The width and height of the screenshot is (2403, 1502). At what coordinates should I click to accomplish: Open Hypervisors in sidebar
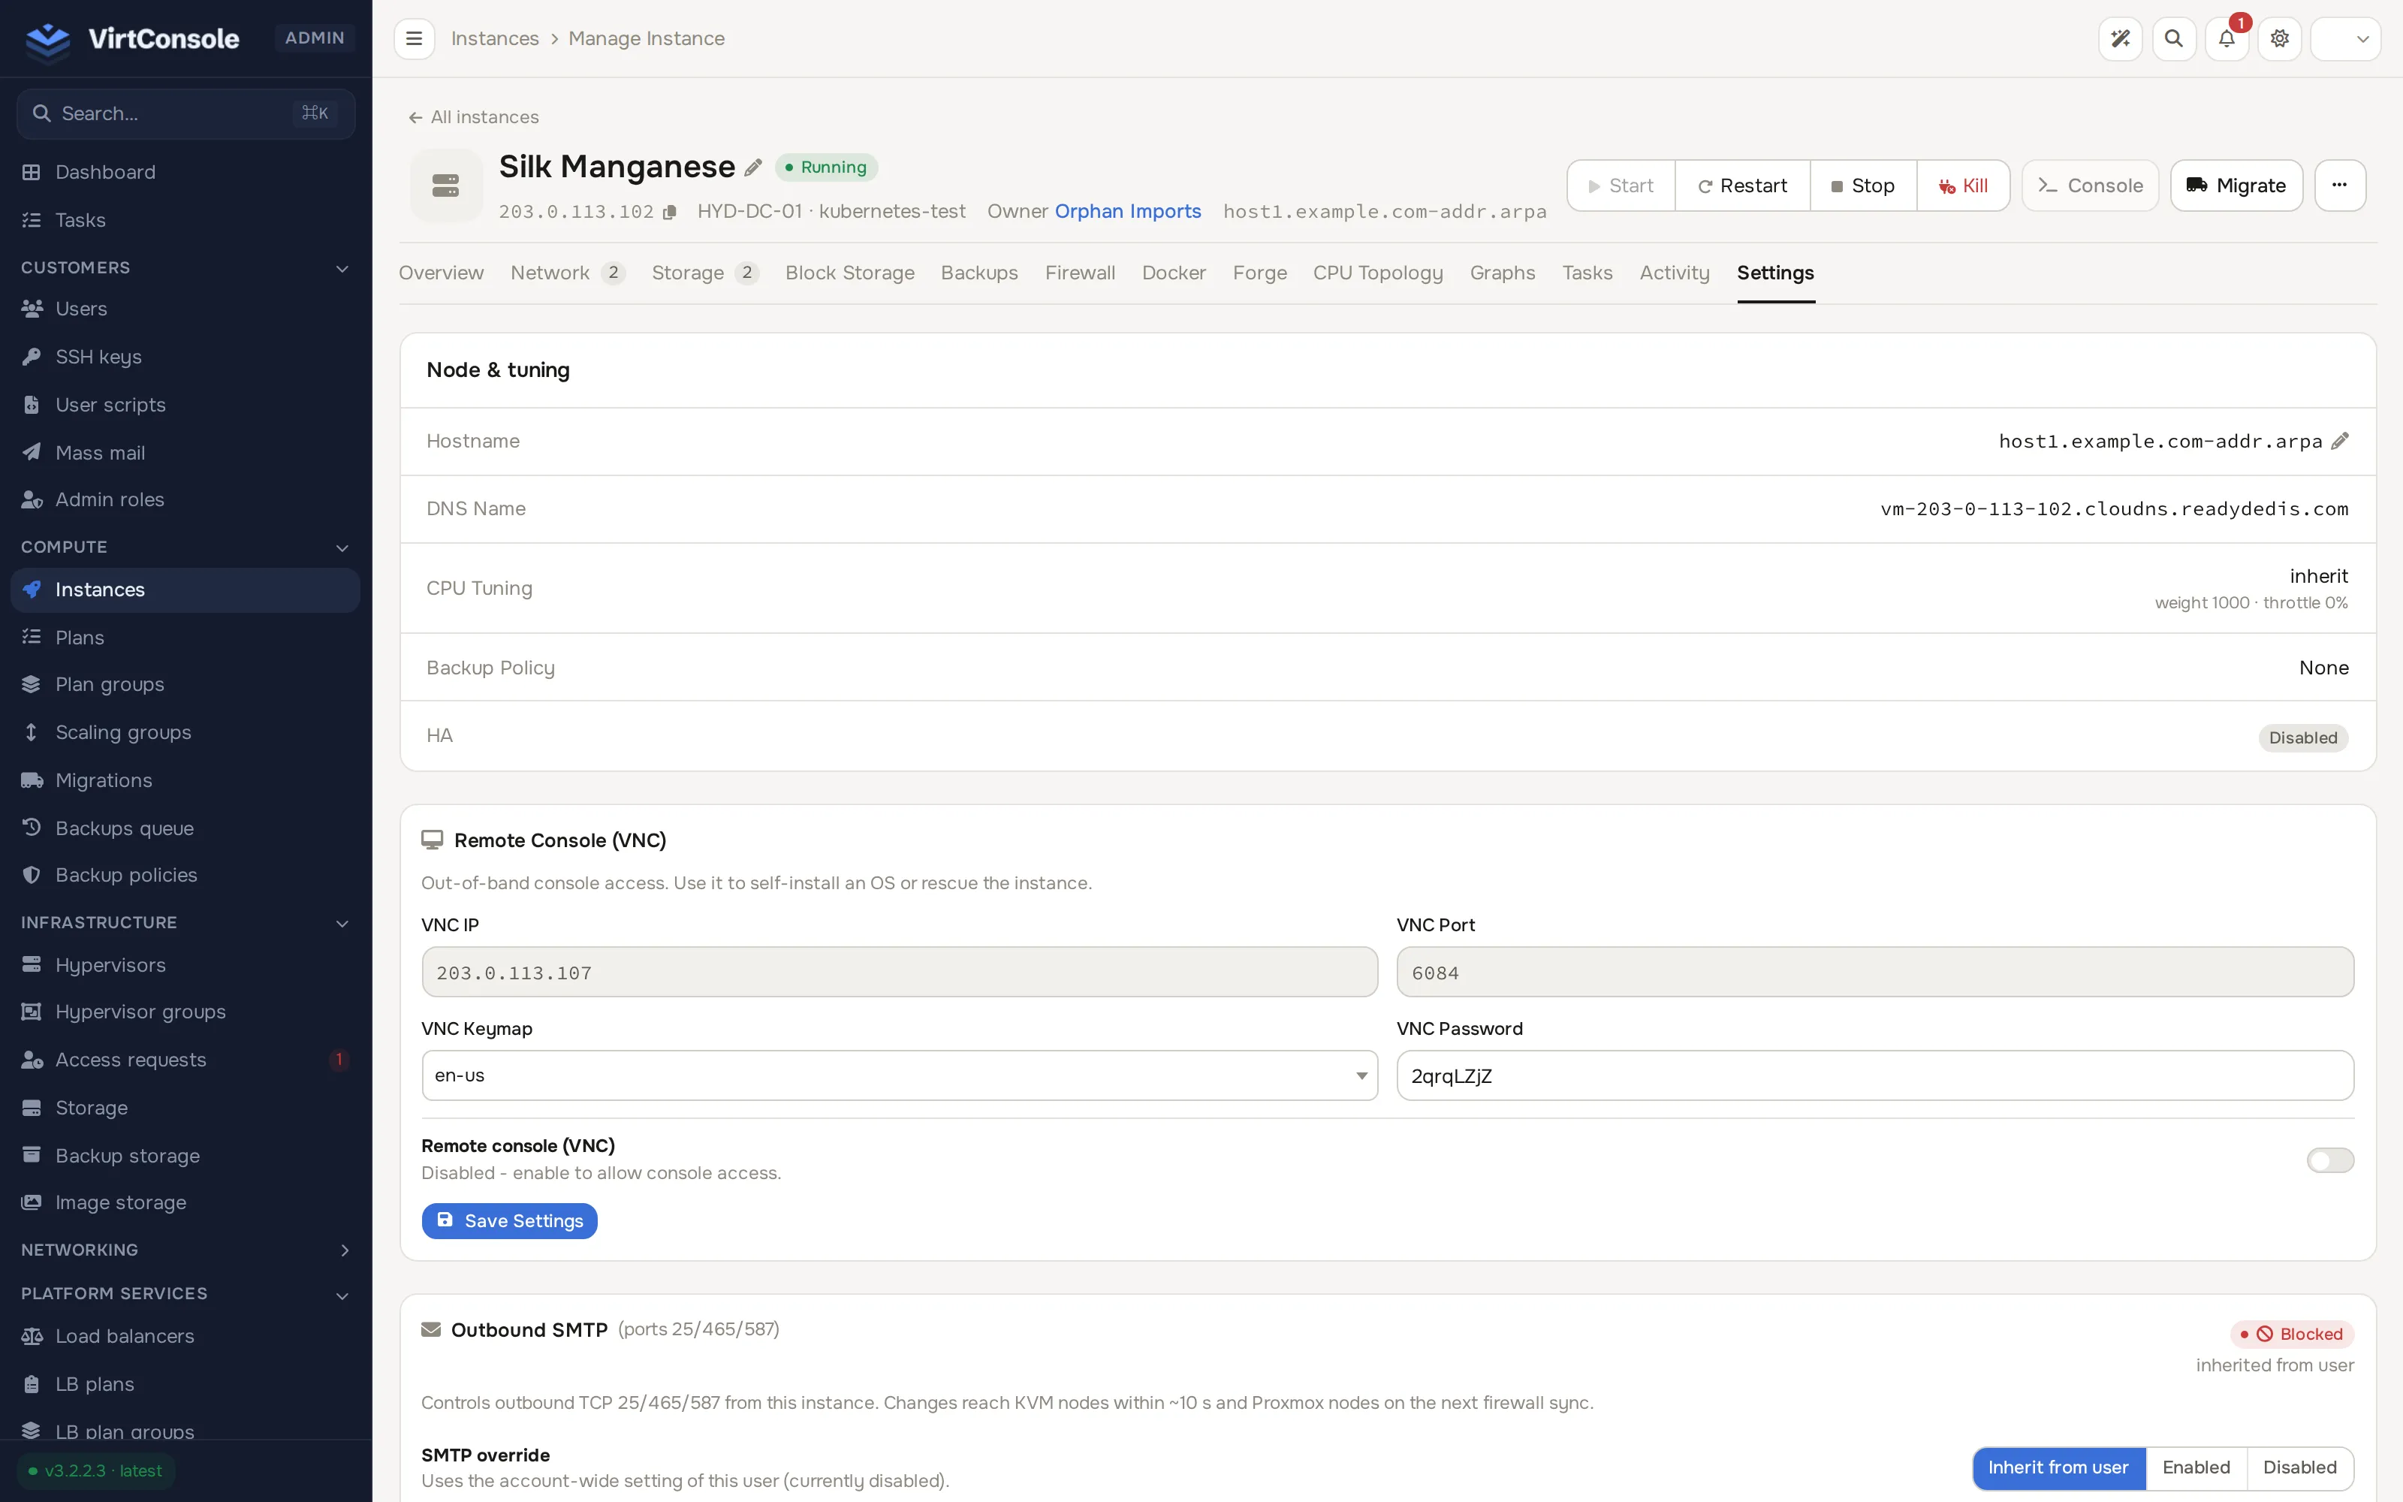(x=185, y=964)
